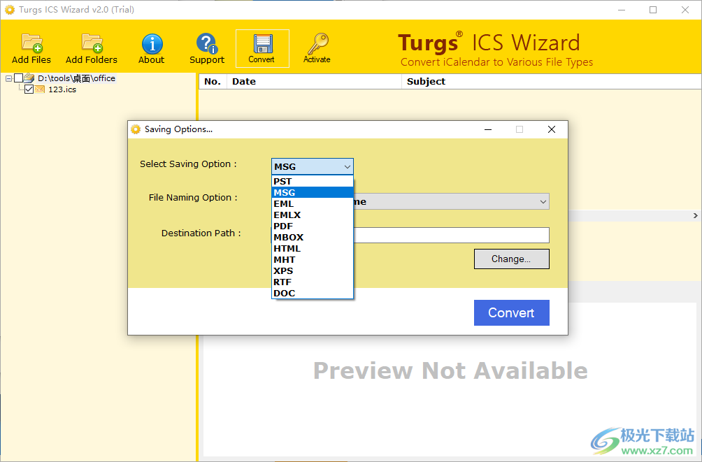Choose MBOX from the saving list
702x462 pixels.
point(313,237)
